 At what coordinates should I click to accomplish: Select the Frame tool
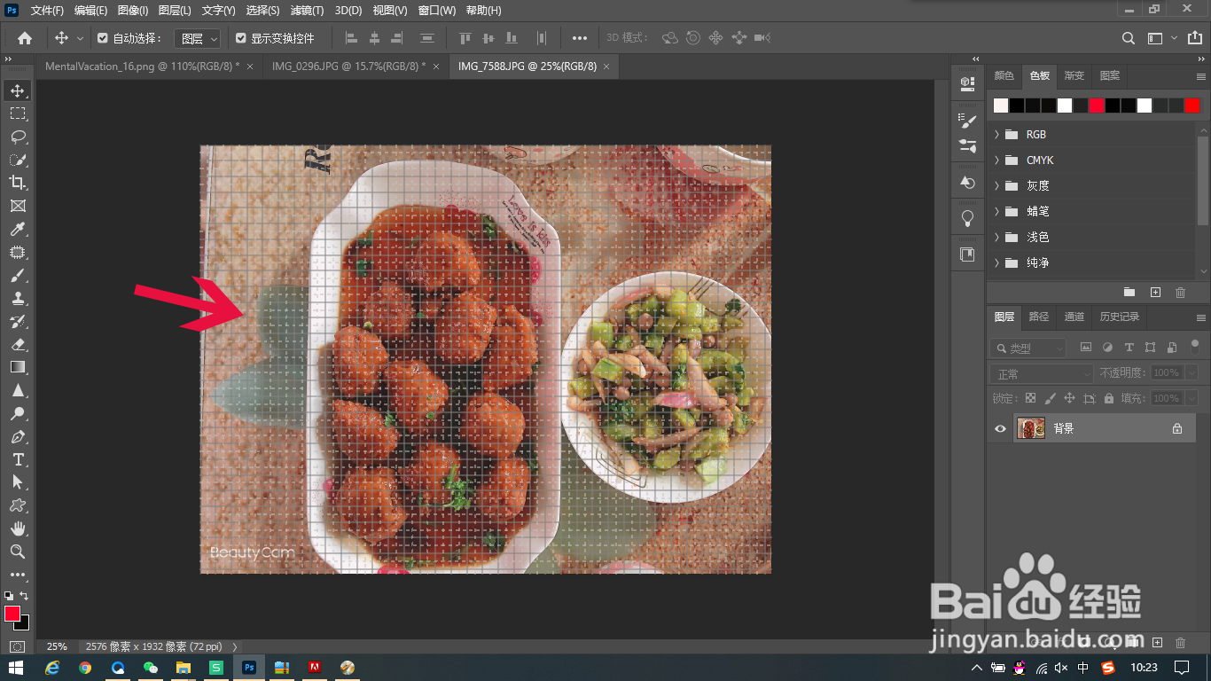17,206
